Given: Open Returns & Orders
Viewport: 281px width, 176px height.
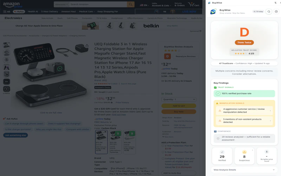Looking at the screenshot, I should pyautogui.click(x=179, y=5).
